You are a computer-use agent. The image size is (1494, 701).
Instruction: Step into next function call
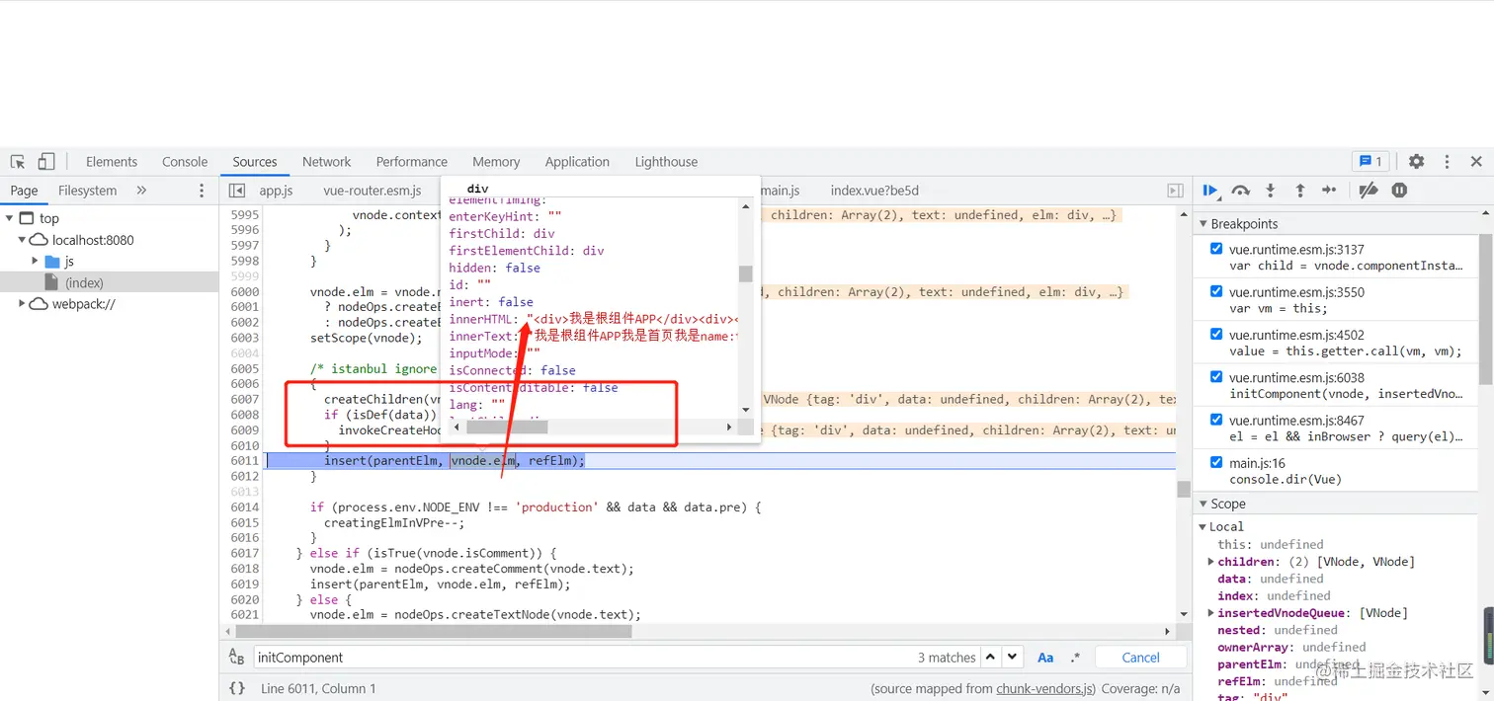tap(1271, 191)
